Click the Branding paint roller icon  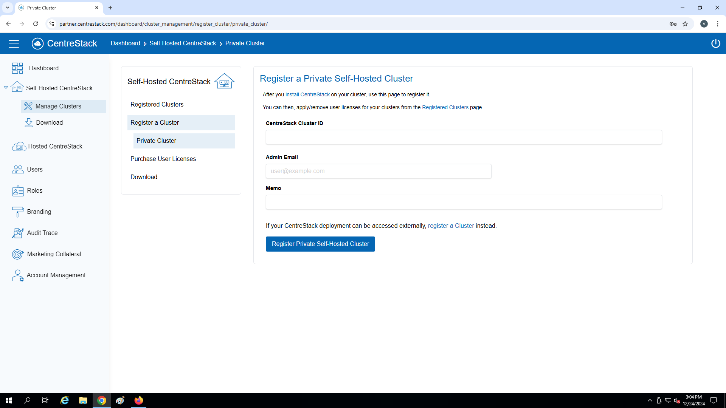pos(18,212)
